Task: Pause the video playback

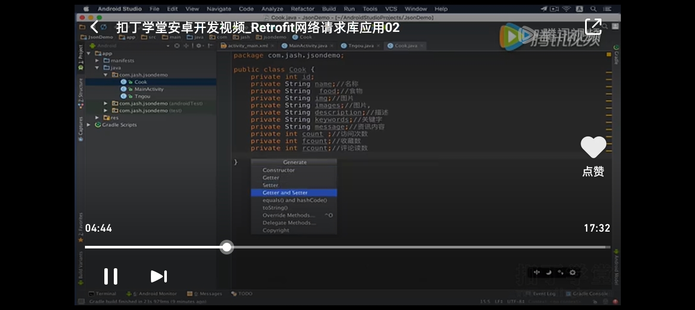Action: coord(111,276)
